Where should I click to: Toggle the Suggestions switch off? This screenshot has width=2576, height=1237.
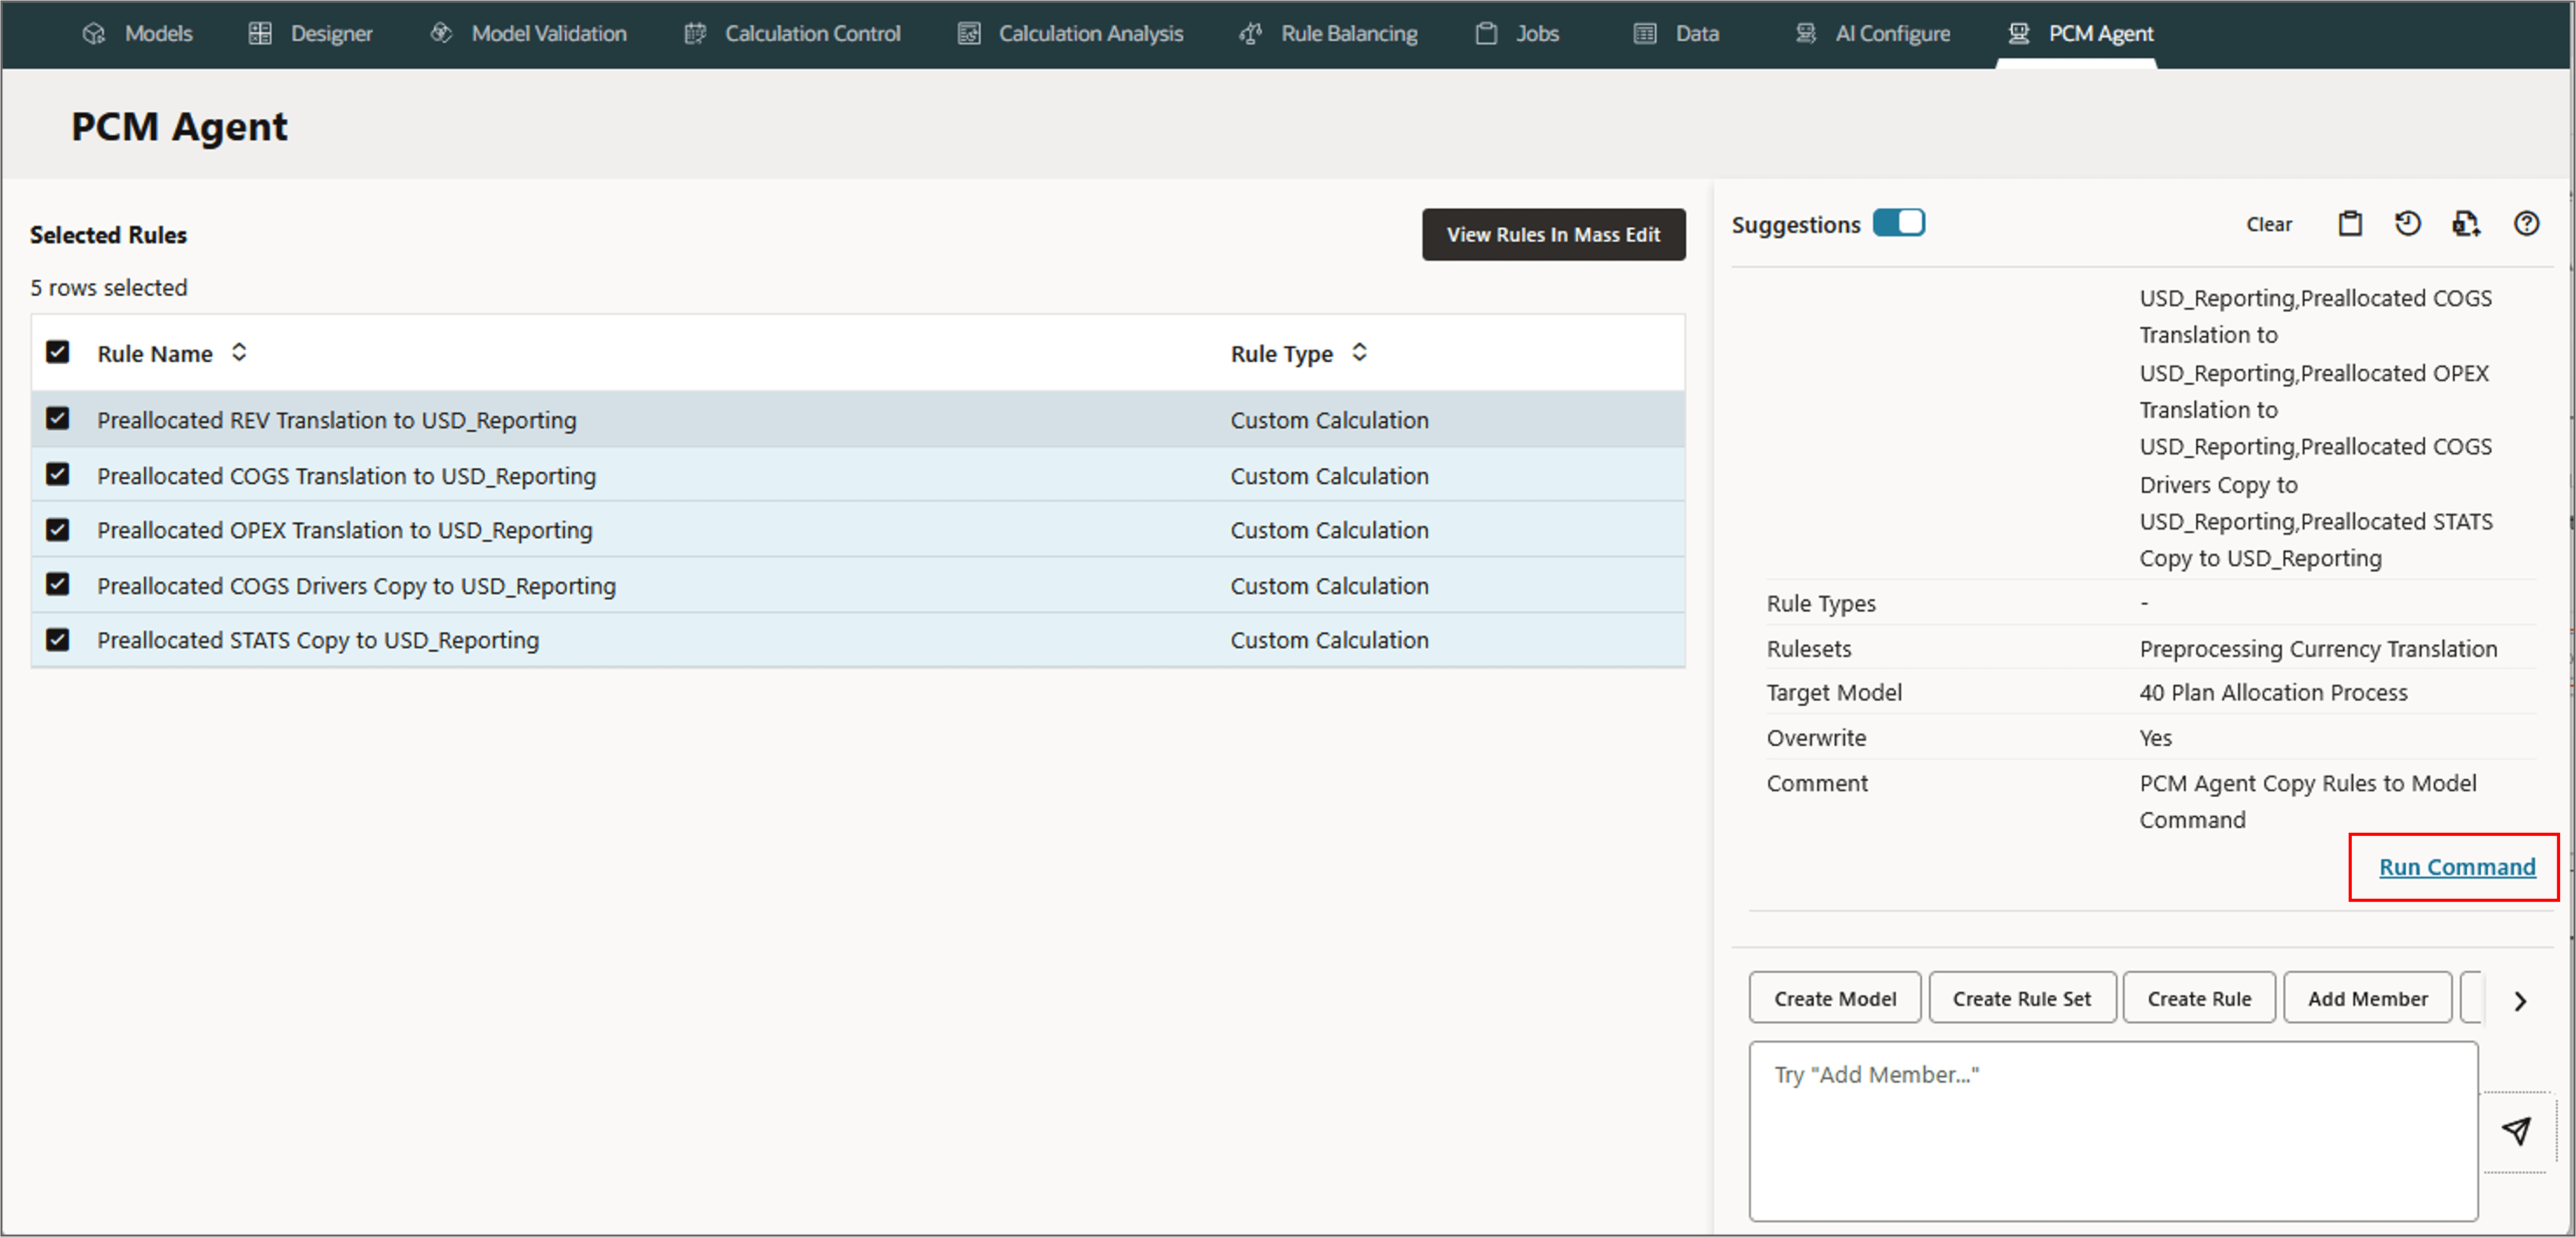(x=1898, y=223)
